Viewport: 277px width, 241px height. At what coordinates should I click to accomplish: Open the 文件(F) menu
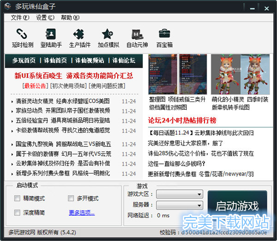[20, 18]
